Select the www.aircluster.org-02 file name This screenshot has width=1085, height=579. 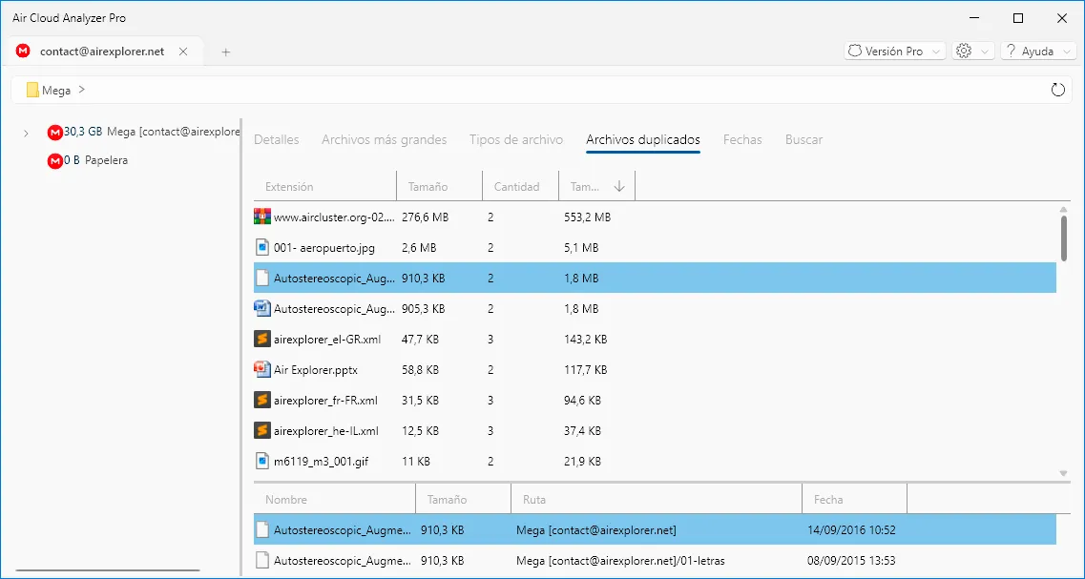(335, 217)
